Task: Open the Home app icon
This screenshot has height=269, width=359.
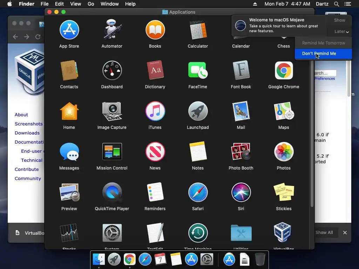Action: point(69,111)
